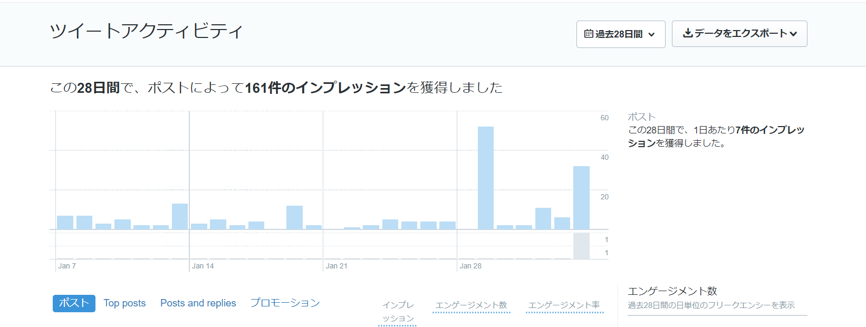Click the エンゲージメント数 column header
This screenshot has height=327, width=866.
pos(472,305)
